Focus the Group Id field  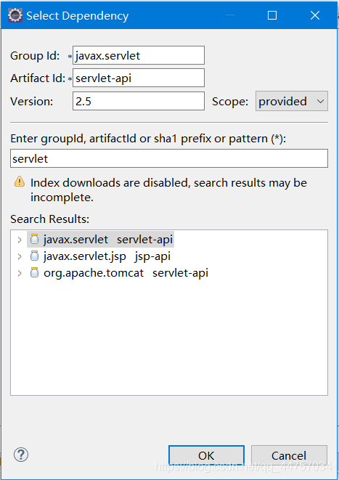pyautogui.click(x=139, y=55)
